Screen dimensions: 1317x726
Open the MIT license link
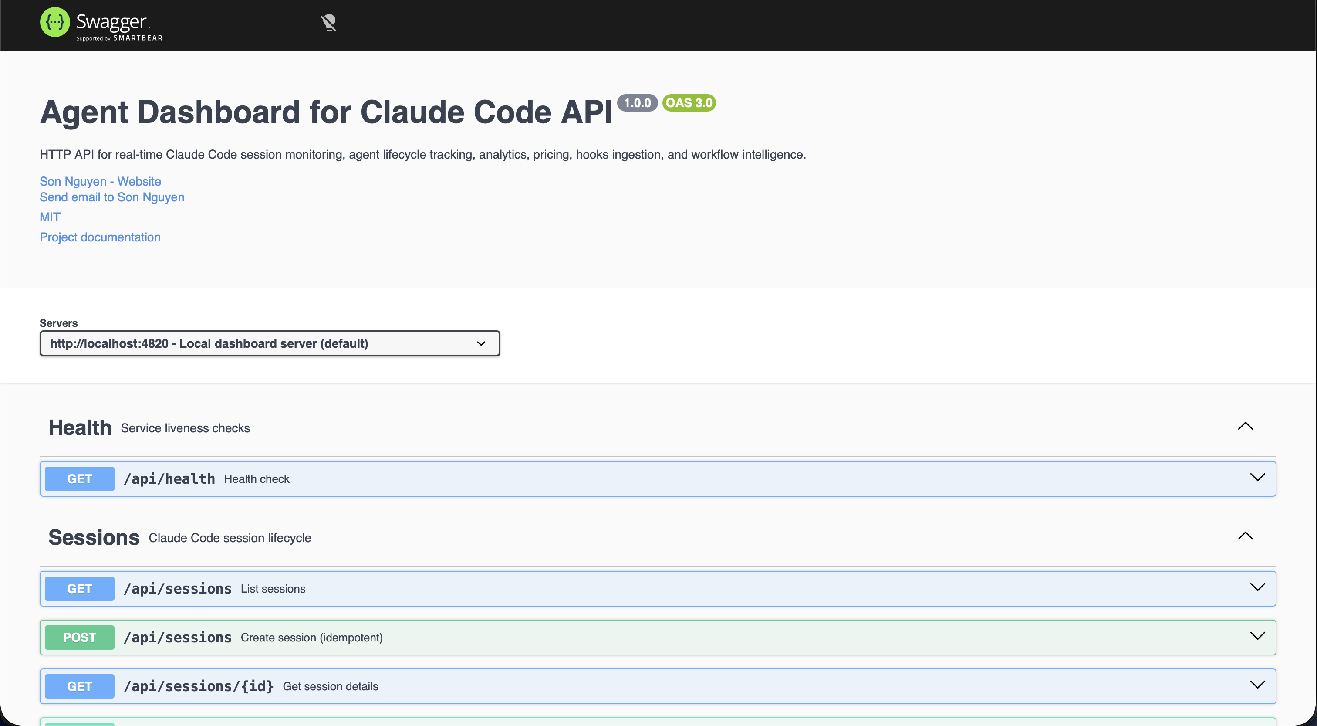pyautogui.click(x=50, y=217)
